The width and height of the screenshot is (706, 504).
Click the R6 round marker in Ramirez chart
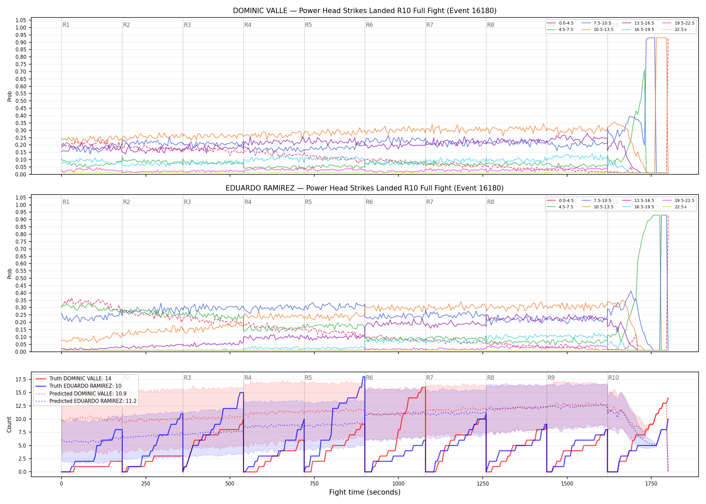369,202
